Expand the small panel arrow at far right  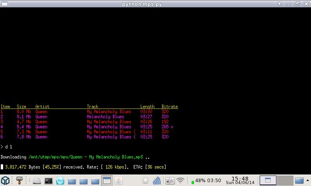point(308,180)
